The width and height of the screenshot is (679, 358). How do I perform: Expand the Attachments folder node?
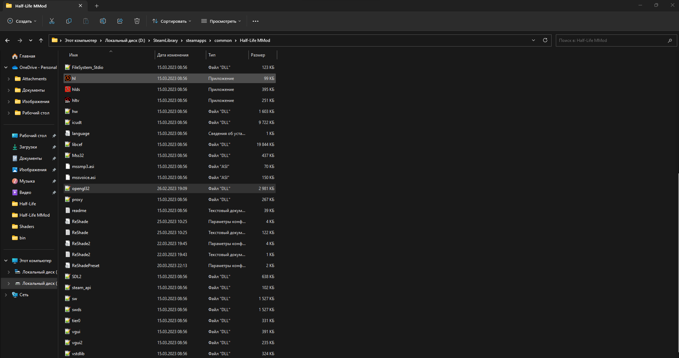[x=9, y=79]
